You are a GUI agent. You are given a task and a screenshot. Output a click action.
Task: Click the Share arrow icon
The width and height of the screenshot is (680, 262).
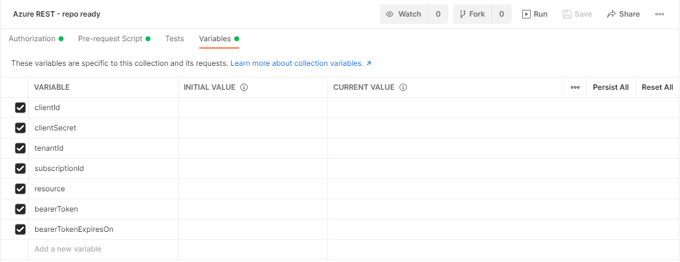point(612,14)
